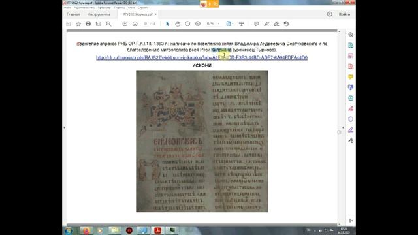The image size is (418, 235).
Task: Open the Export PDF tool in right panel
Action: [x=351, y=46]
